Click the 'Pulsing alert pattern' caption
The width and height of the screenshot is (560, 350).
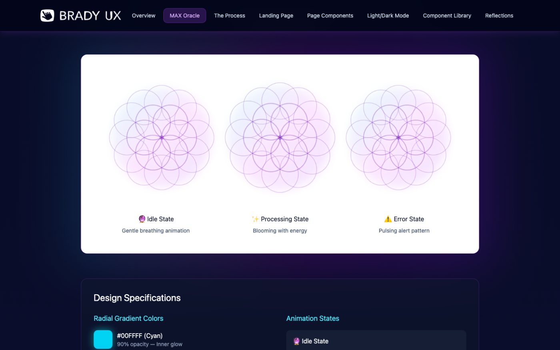pyautogui.click(x=404, y=231)
